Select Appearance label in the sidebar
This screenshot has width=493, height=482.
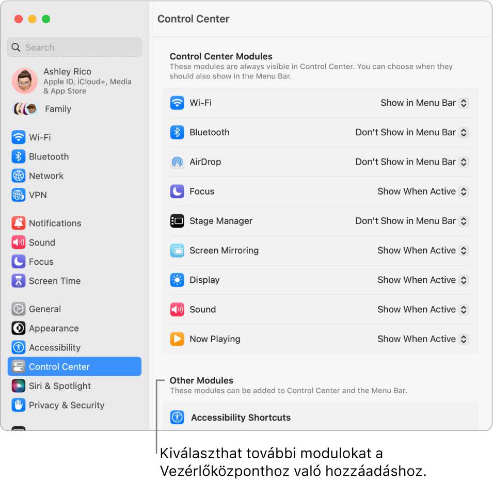click(54, 328)
